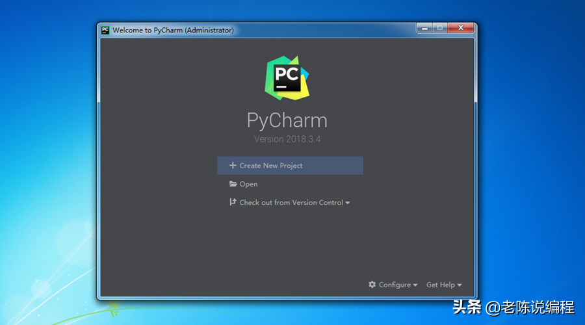Screen dimensions: 585x325
Task: Click the folder icon next to Open
Action: pos(233,183)
